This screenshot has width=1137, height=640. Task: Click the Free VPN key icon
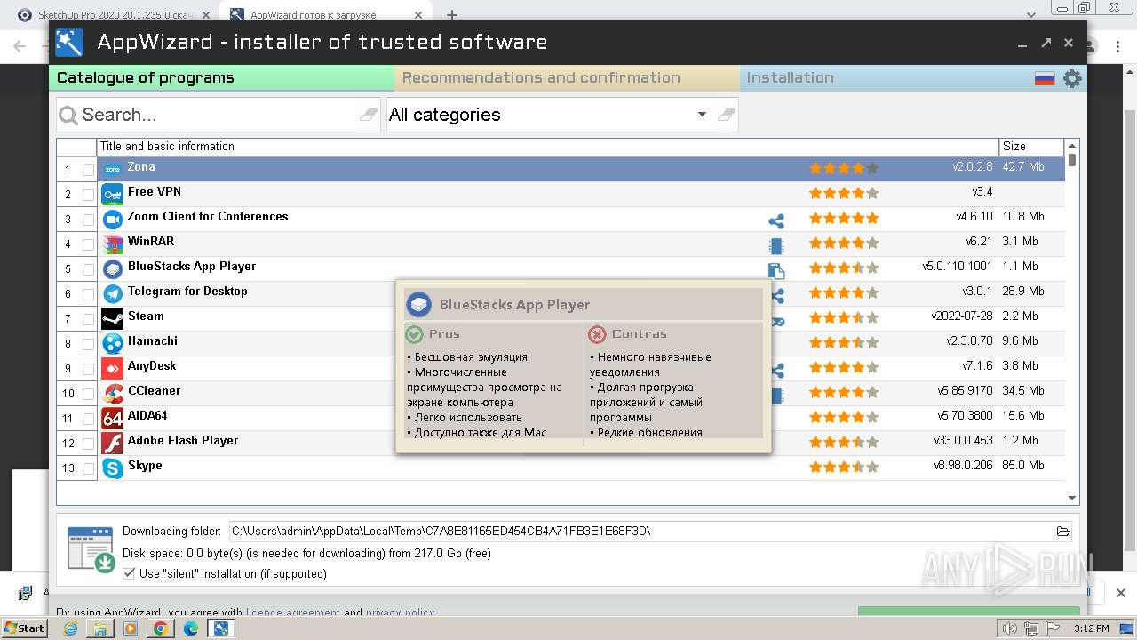(x=113, y=194)
